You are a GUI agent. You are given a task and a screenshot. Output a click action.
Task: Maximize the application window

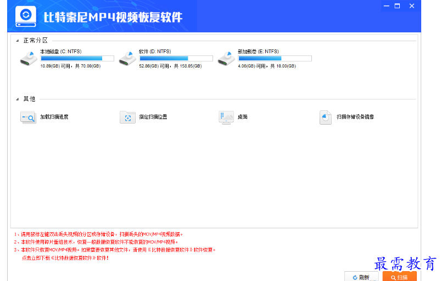click(x=397, y=6)
